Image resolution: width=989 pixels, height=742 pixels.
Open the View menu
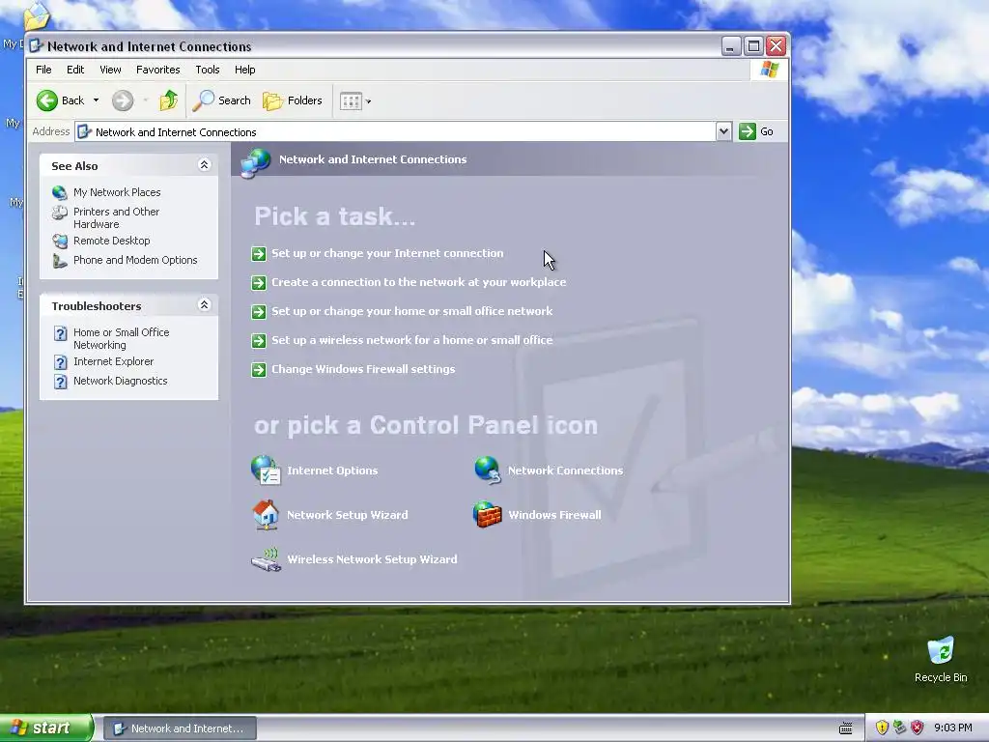point(110,70)
